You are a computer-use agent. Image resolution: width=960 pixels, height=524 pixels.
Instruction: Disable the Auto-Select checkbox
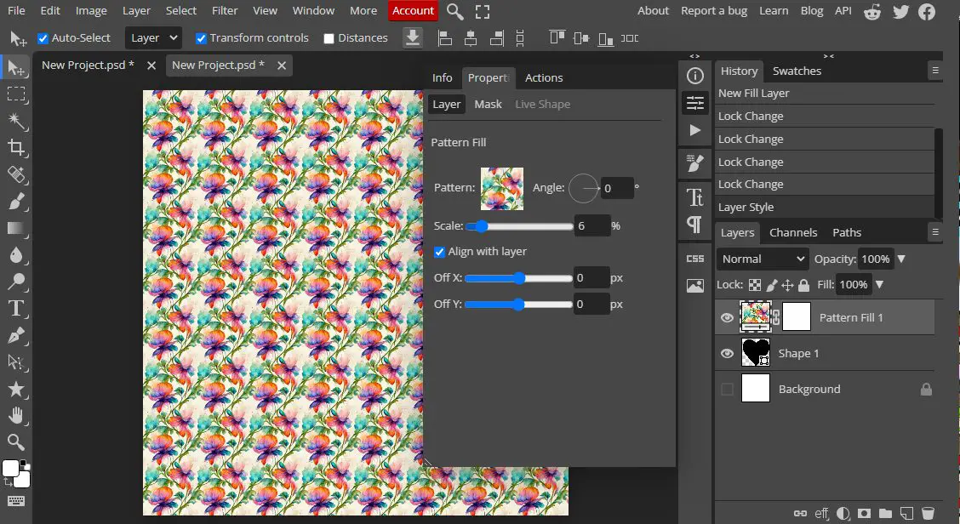(x=43, y=37)
